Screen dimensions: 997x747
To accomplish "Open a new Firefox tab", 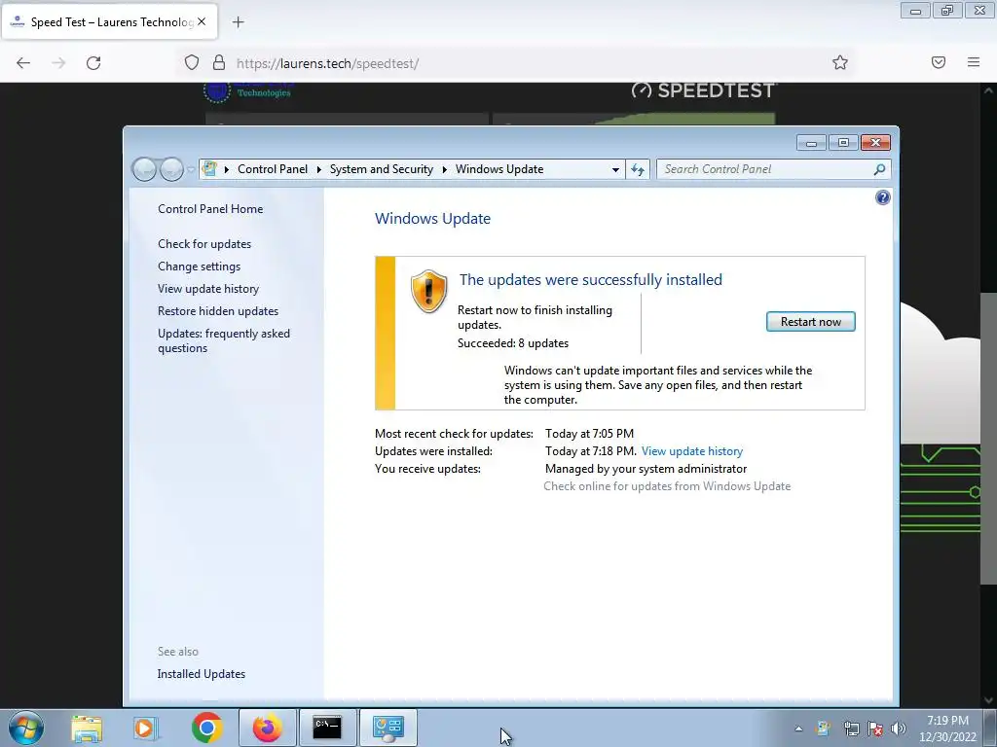I will [x=238, y=22].
